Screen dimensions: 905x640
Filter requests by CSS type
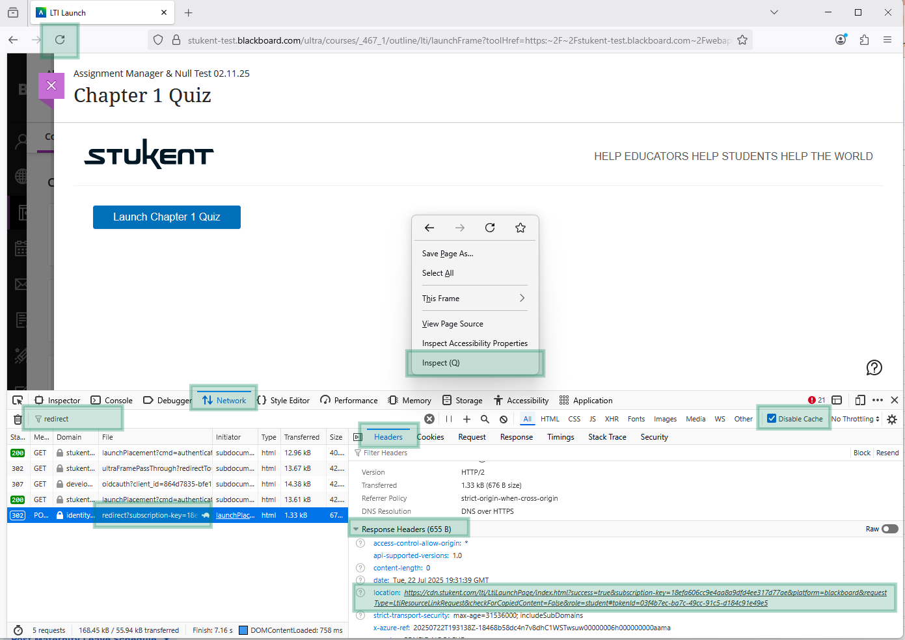574,419
